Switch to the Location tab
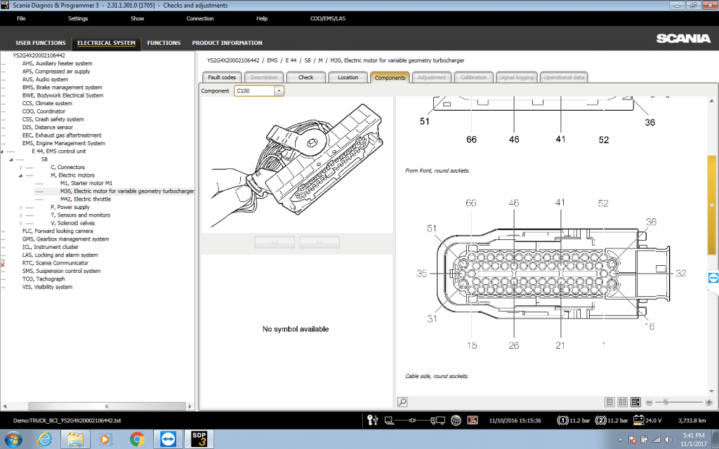The width and height of the screenshot is (719, 449). [x=348, y=77]
